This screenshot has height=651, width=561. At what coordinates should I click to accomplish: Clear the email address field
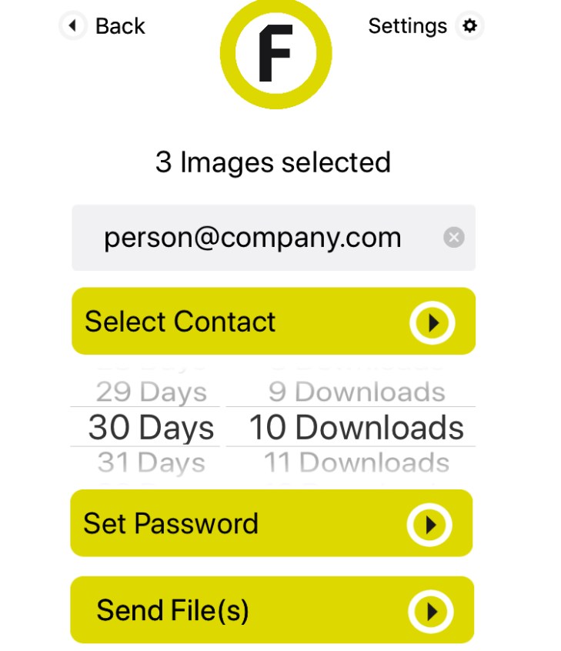coord(454,238)
